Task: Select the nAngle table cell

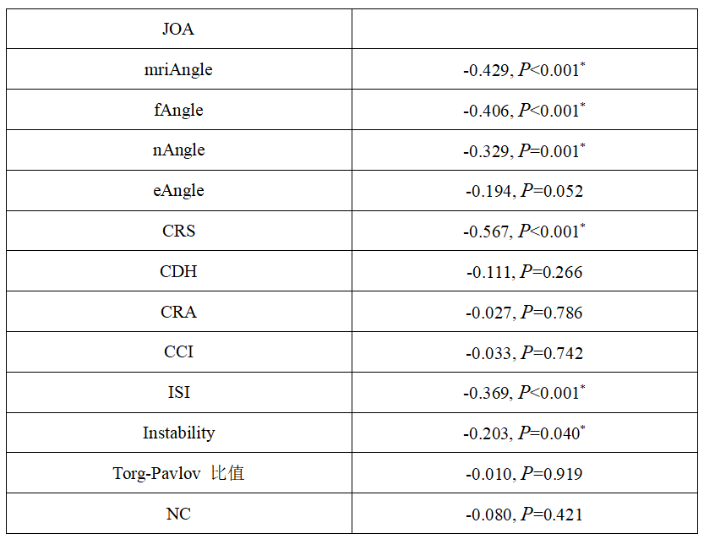Action: (178, 150)
